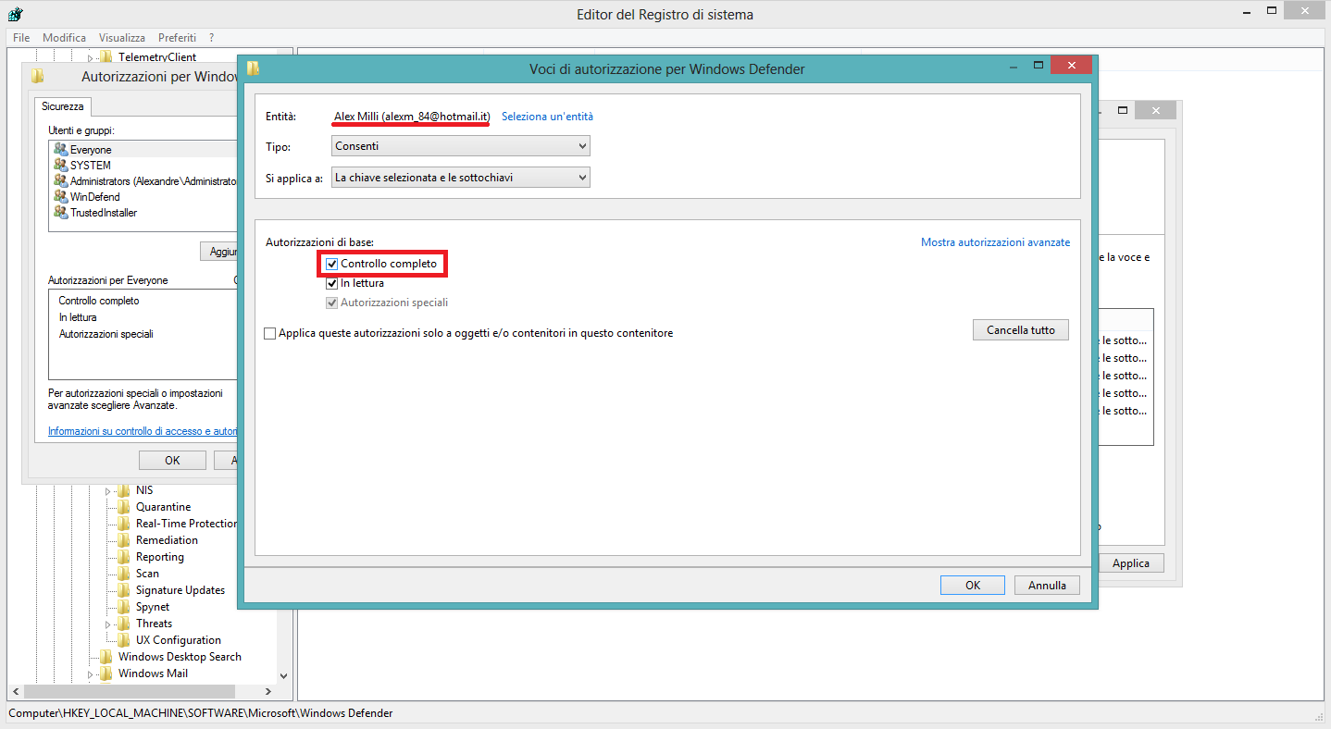
Task: Click the Reporting folder icon
Action: coord(124,557)
